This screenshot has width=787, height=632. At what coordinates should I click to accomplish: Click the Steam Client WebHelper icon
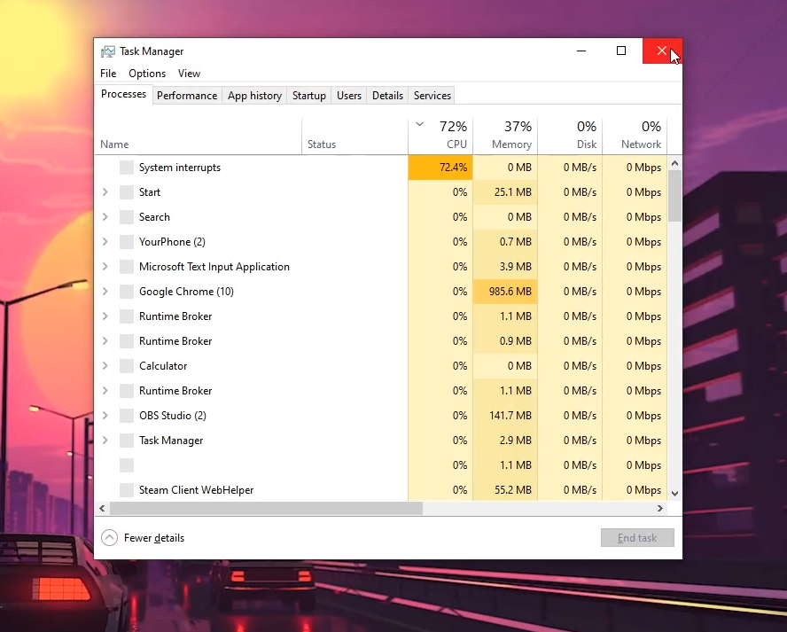127,490
